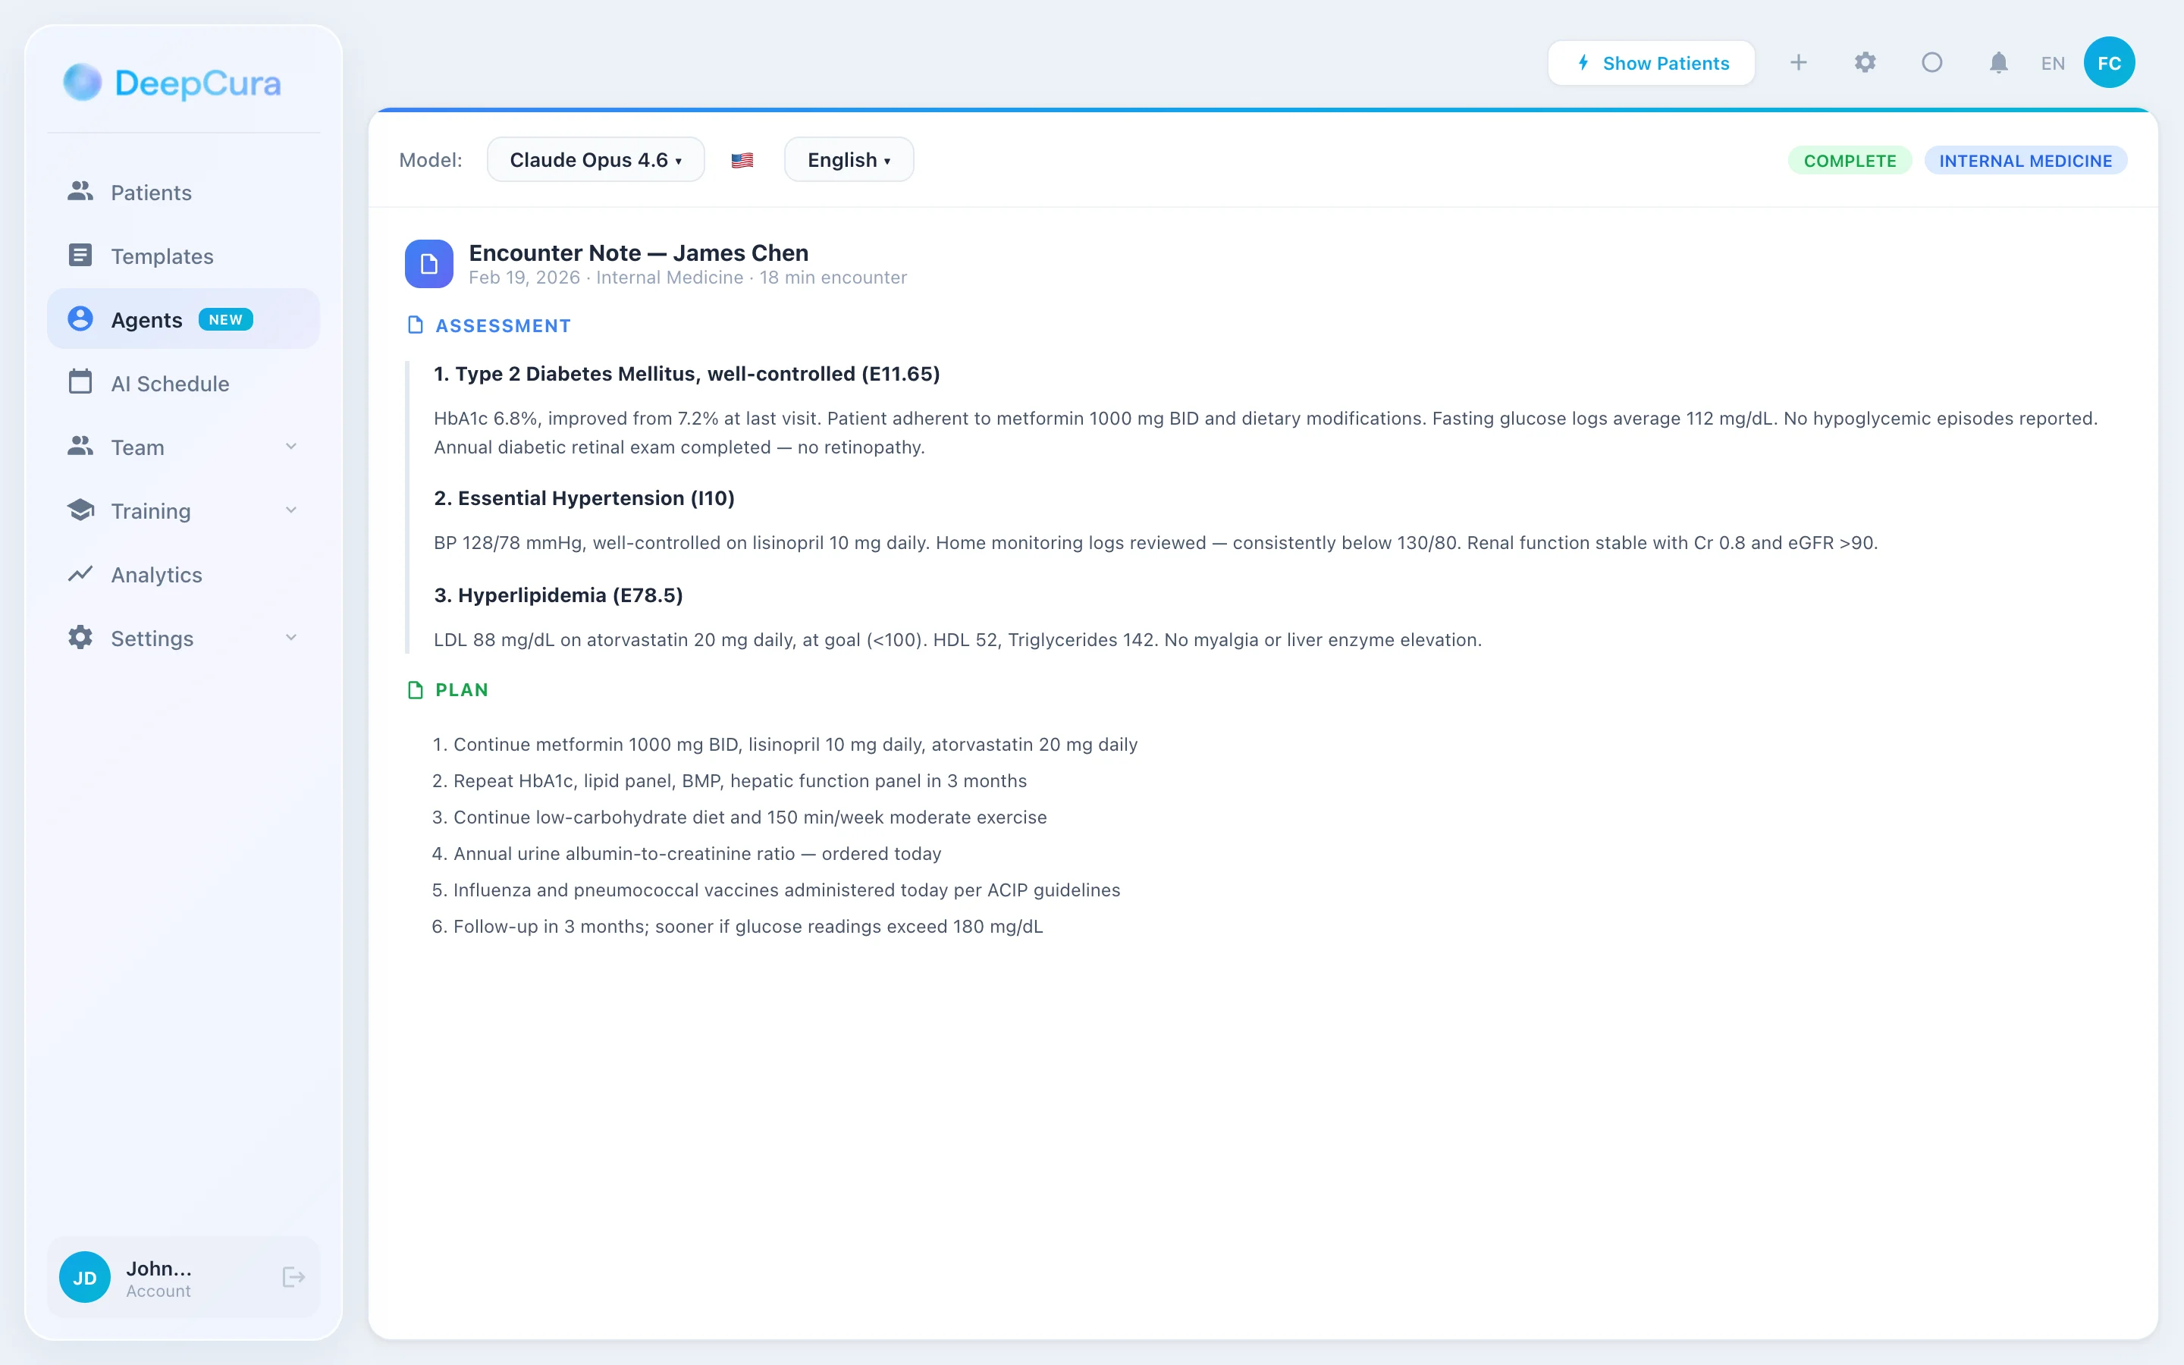Collapse the Training sidebar section
The image size is (2184, 1365).
coord(290,510)
